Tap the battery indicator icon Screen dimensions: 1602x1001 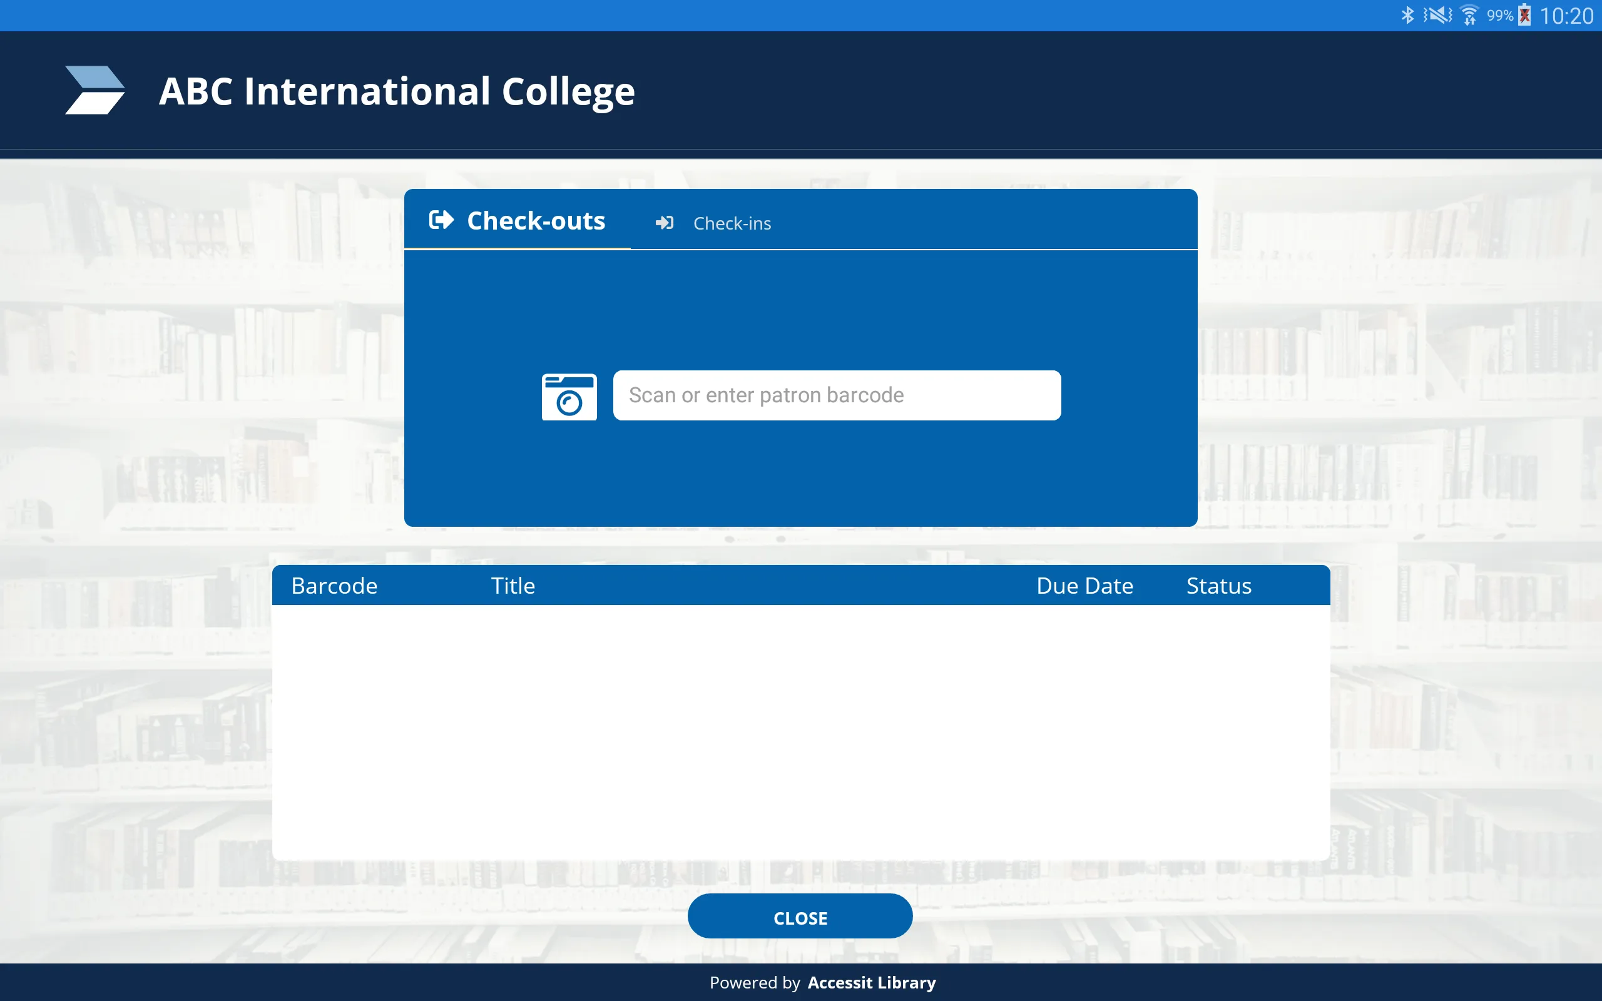[1524, 15]
